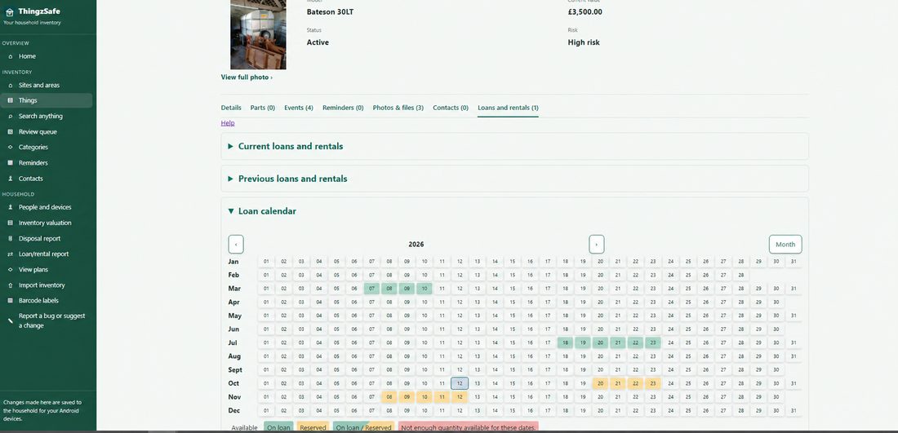
Task: Click the Reserved legend swatch
Action: [x=313, y=427]
